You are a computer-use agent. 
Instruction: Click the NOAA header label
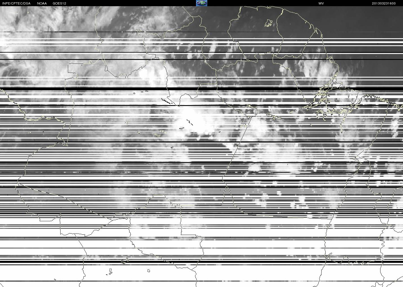click(42, 3)
